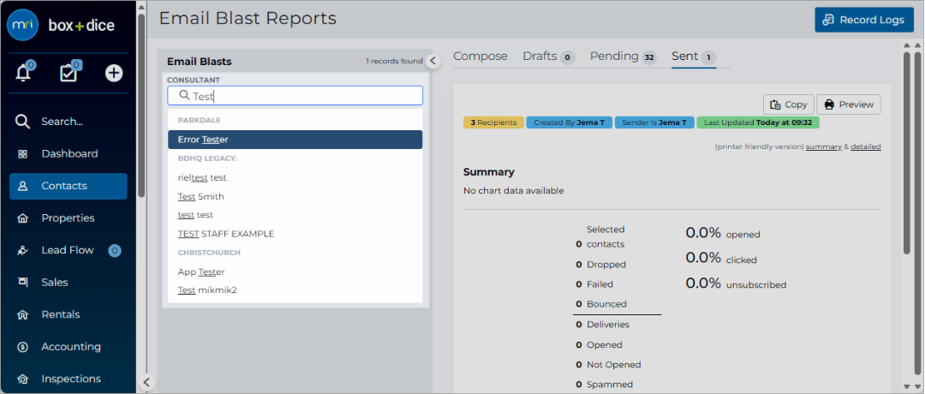Open the notifications bell icon
Viewport: 925px width, 394px height.
23,73
